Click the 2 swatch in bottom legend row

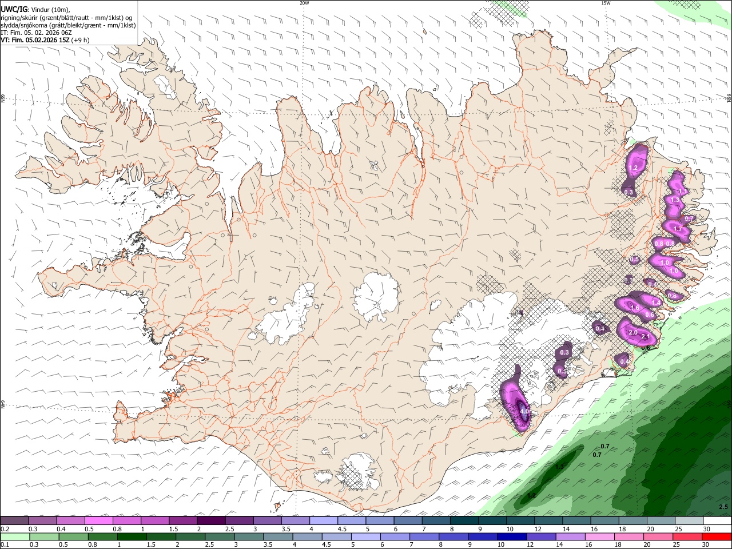tap(190, 537)
